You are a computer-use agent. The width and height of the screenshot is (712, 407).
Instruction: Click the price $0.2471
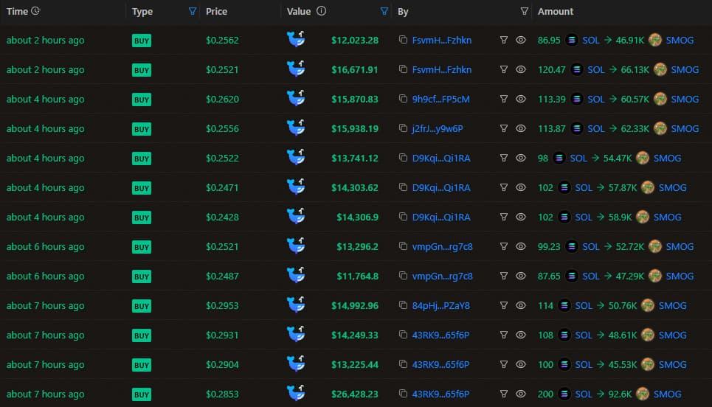pyautogui.click(x=222, y=187)
